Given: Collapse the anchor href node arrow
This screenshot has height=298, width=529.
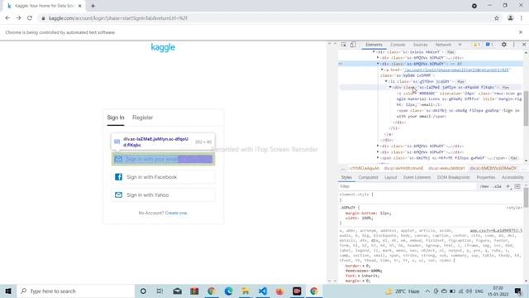Looking at the screenshot, I should tap(382, 70).
